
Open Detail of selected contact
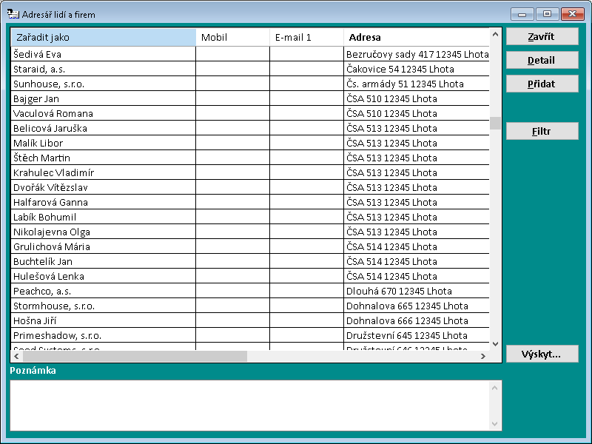[542, 61]
